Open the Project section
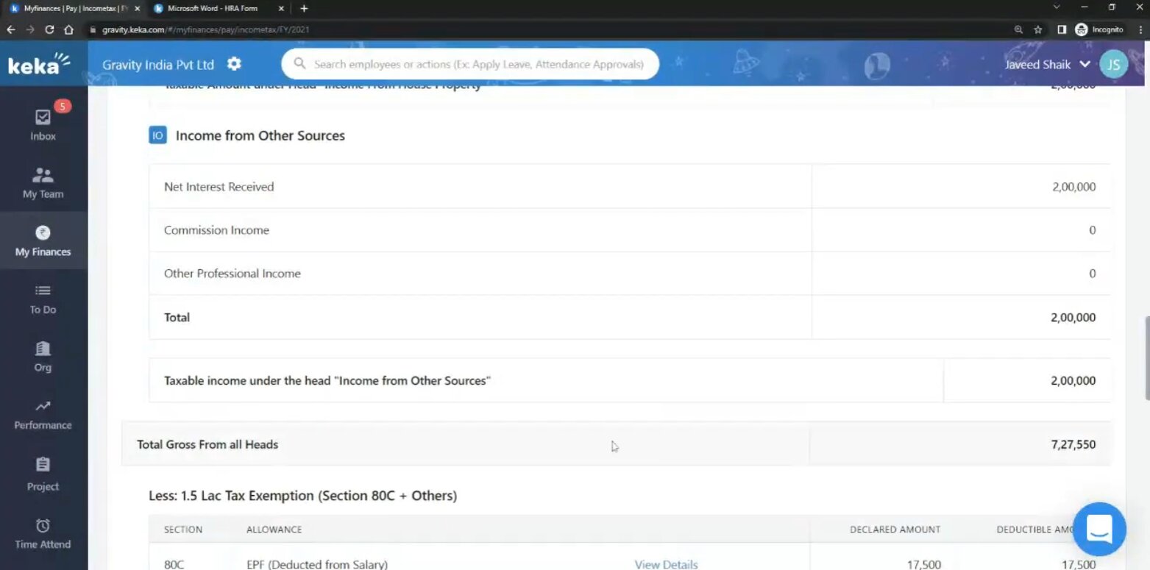Screen dimensions: 1150x570 (x=43, y=474)
